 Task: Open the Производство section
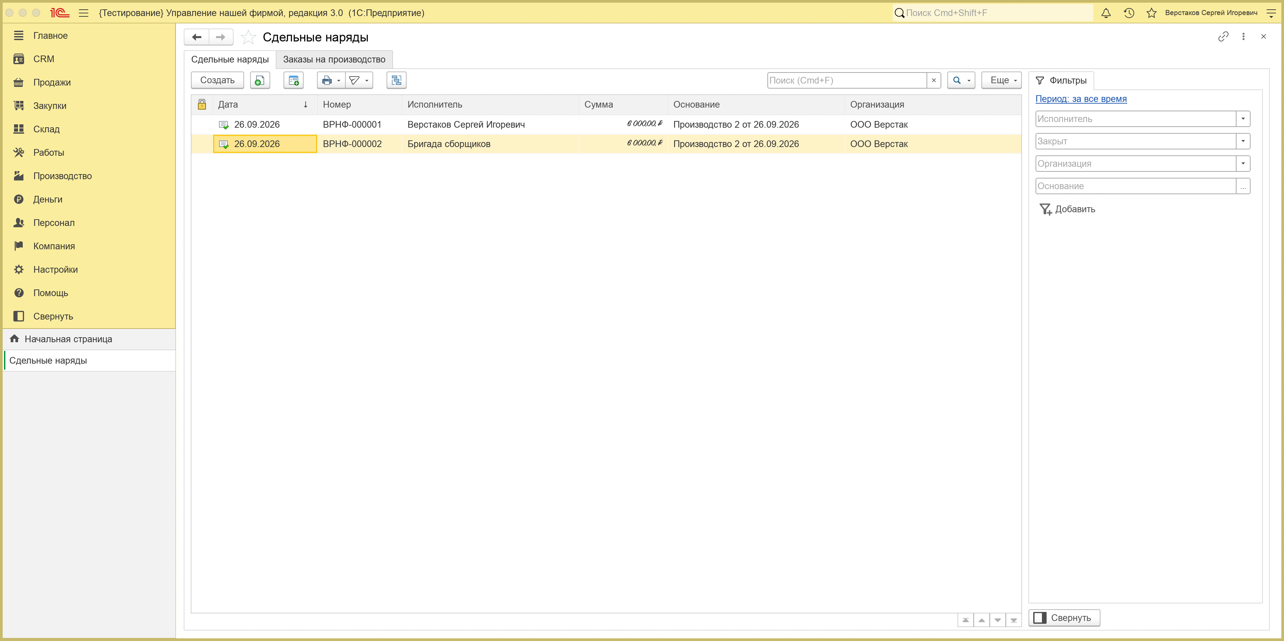(x=62, y=176)
